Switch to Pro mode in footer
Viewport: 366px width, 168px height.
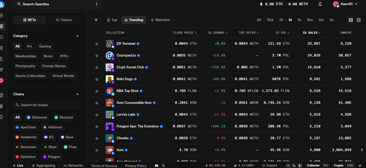coord(326,166)
